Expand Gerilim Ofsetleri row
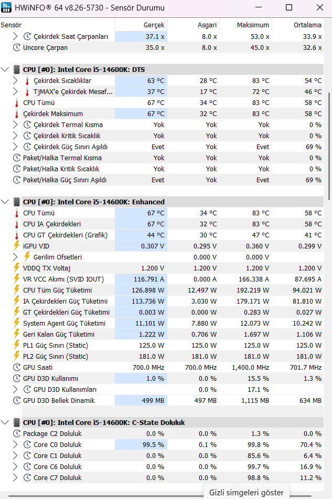Viewport: 332px width, 499px height. coord(15,257)
